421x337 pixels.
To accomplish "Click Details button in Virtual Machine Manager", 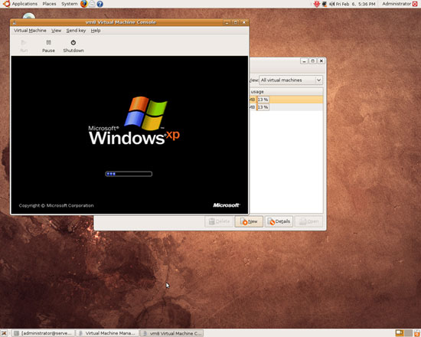I will (x=279, y=221).
